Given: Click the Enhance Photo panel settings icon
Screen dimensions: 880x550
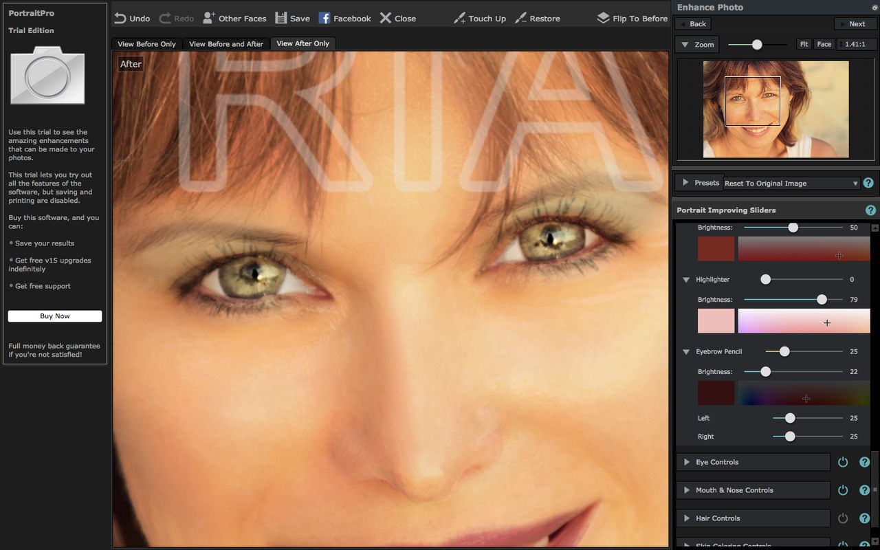Looking at the screenshot, I should coord(874,7).
